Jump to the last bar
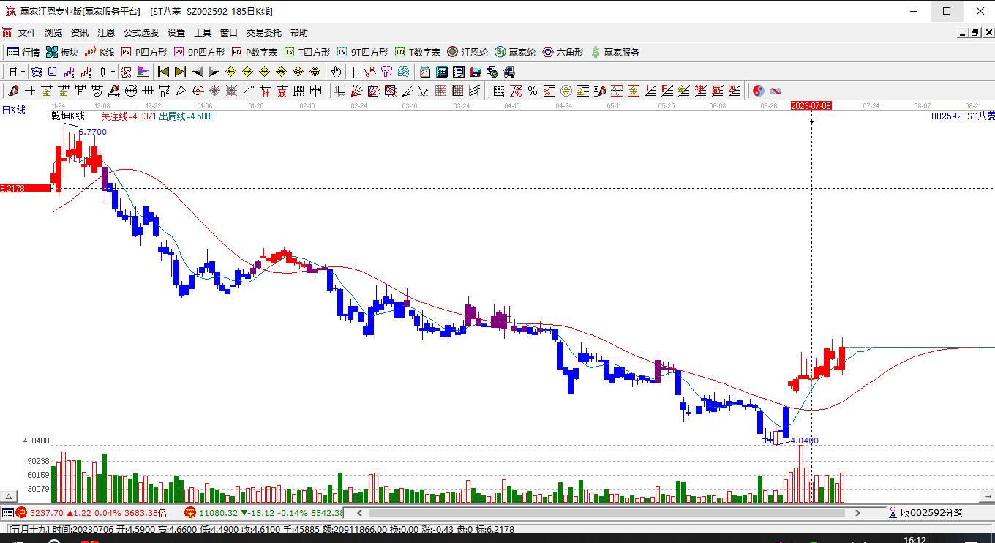This screenshot has height=543, width=995. 180,72
